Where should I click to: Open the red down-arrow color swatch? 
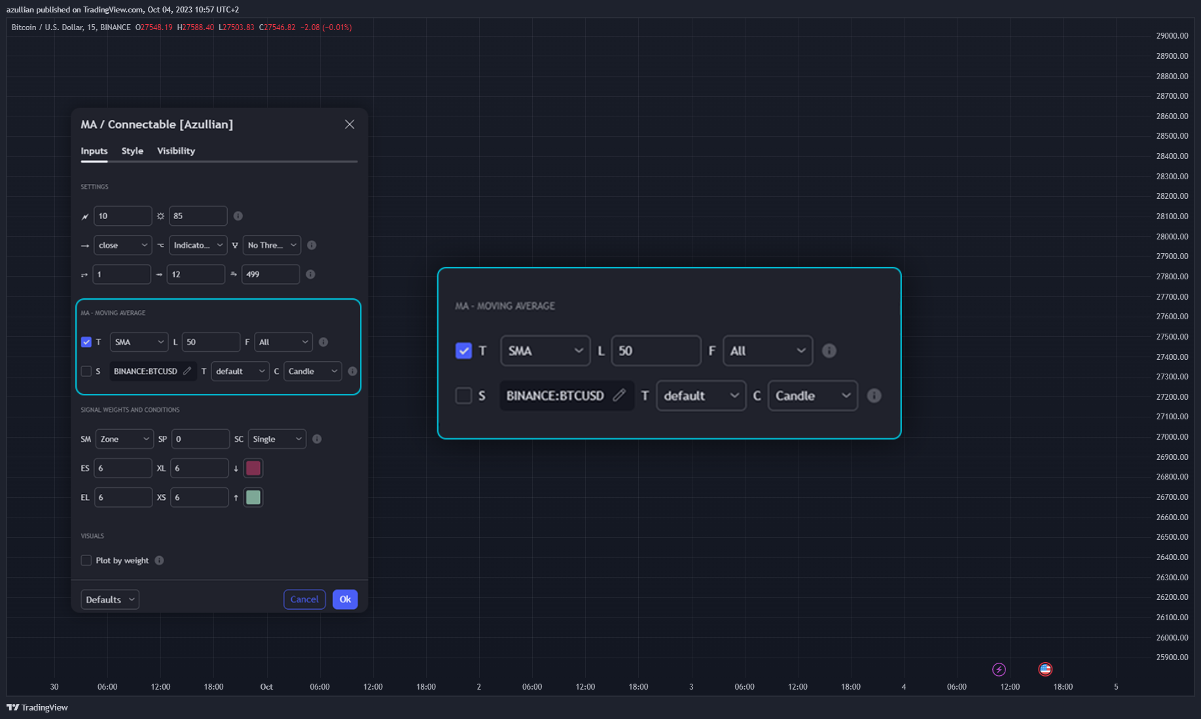pos(253,468)
